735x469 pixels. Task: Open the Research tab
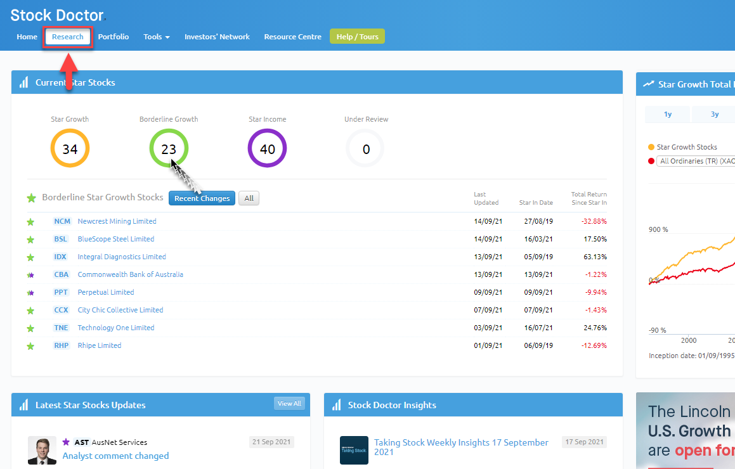[67, 37]
